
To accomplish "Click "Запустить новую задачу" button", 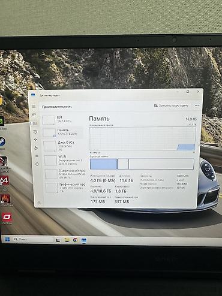I will point(171,105).
